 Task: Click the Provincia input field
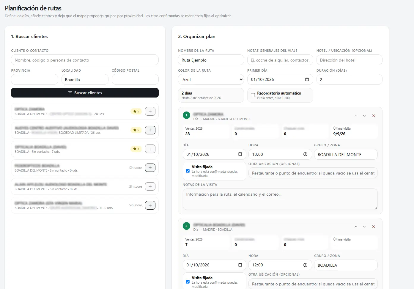pyautogui.click(x=34, y=79)
